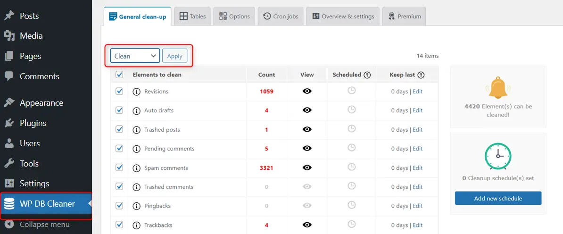This screenshot has height=234, width=563.
Task: Uncheck the Spam comments checkbox
Action: [x=119, y=167]
